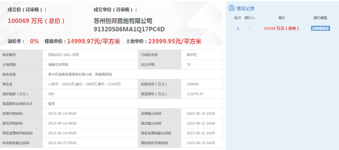339x150 pixels.
Task: Select the 竞买记录 heading
Action: (245, 8)
